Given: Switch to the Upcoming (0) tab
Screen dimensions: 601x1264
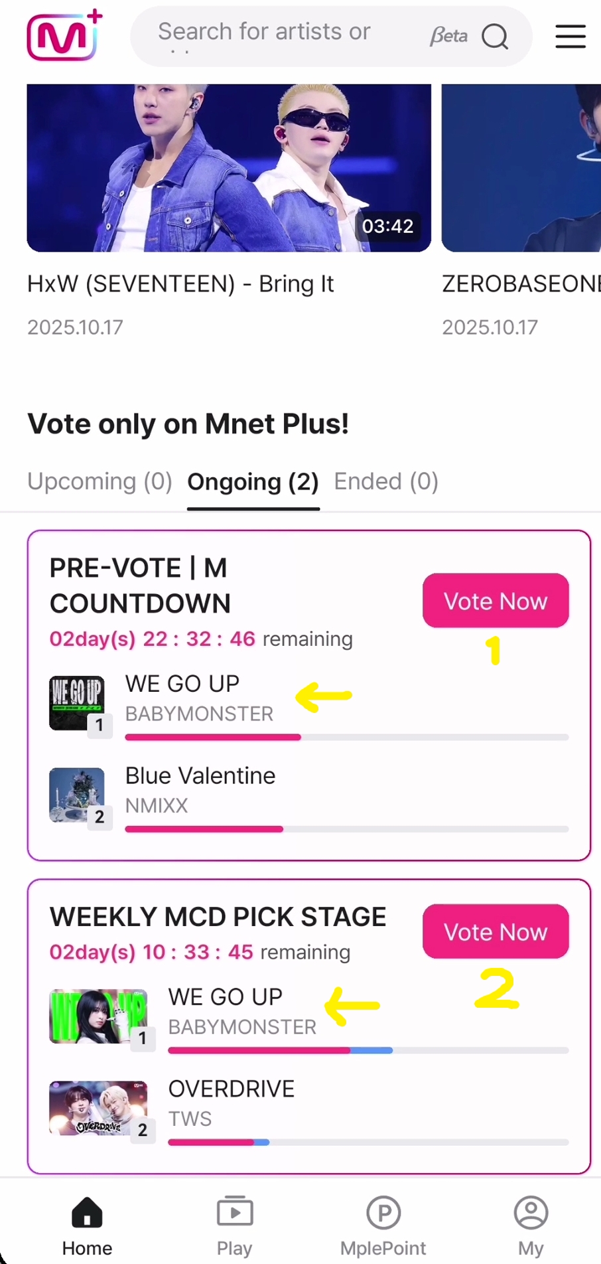Looking at the screenshot, I should (100, 481).
